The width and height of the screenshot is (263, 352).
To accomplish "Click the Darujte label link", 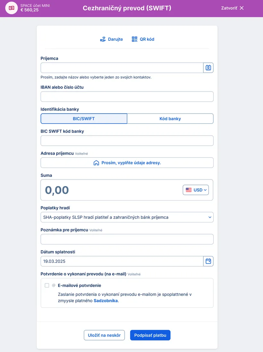I will pyautogui.click(x=115, y=39).
